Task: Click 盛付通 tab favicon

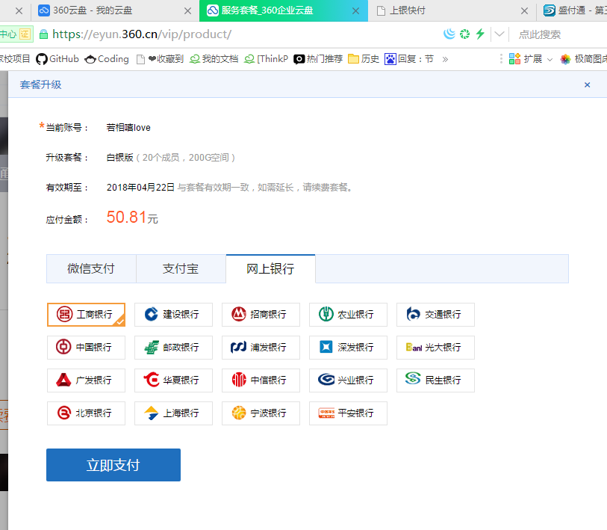Action: 549,10
